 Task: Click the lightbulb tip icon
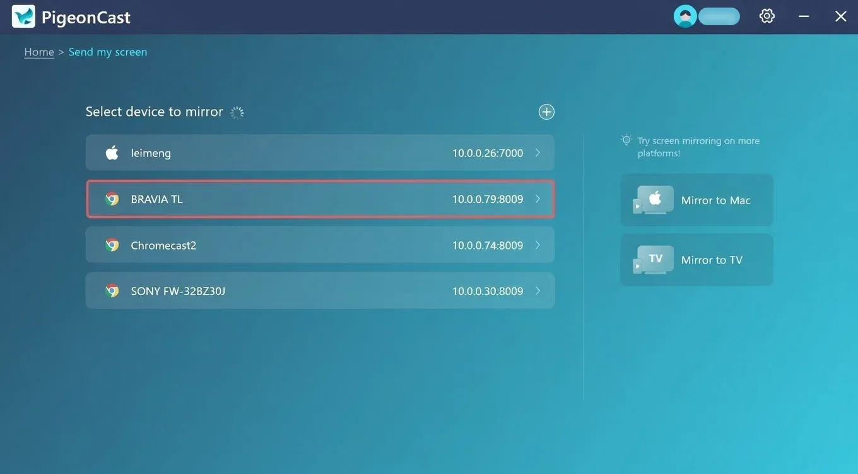click(x=626, y=140)
